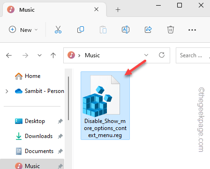Open Desktop in quick access
The height and width of the screenshot is (169, 210).
(30, 121)
